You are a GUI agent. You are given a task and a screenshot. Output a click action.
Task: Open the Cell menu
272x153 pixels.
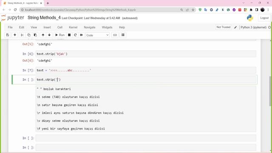tap(59, 27)
